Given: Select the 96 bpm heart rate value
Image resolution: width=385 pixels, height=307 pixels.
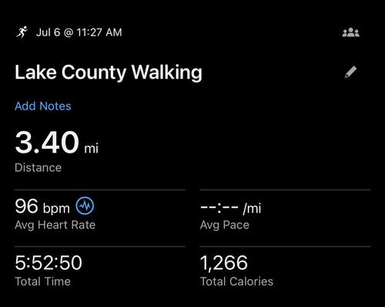Looking at the screenshot, I should [x=42, y=207].
